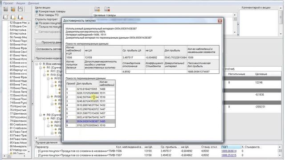The height and width of the screenshot is (160, 285).
Task: Click the remove target goods folder icon
Action: coord(107,9)
